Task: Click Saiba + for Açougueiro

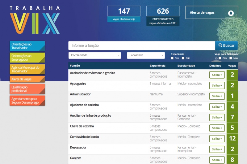Action: point(217,85)
